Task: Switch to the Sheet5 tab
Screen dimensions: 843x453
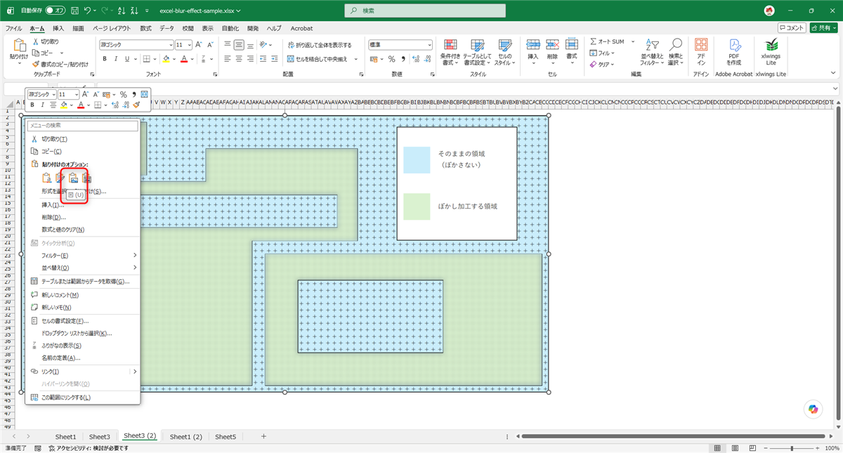Action: pos(226,436)
